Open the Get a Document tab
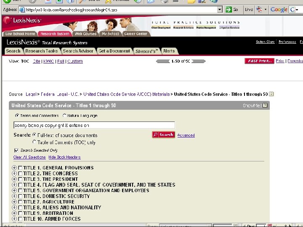This screenshot has height=227, width=303. pos(114,51)
